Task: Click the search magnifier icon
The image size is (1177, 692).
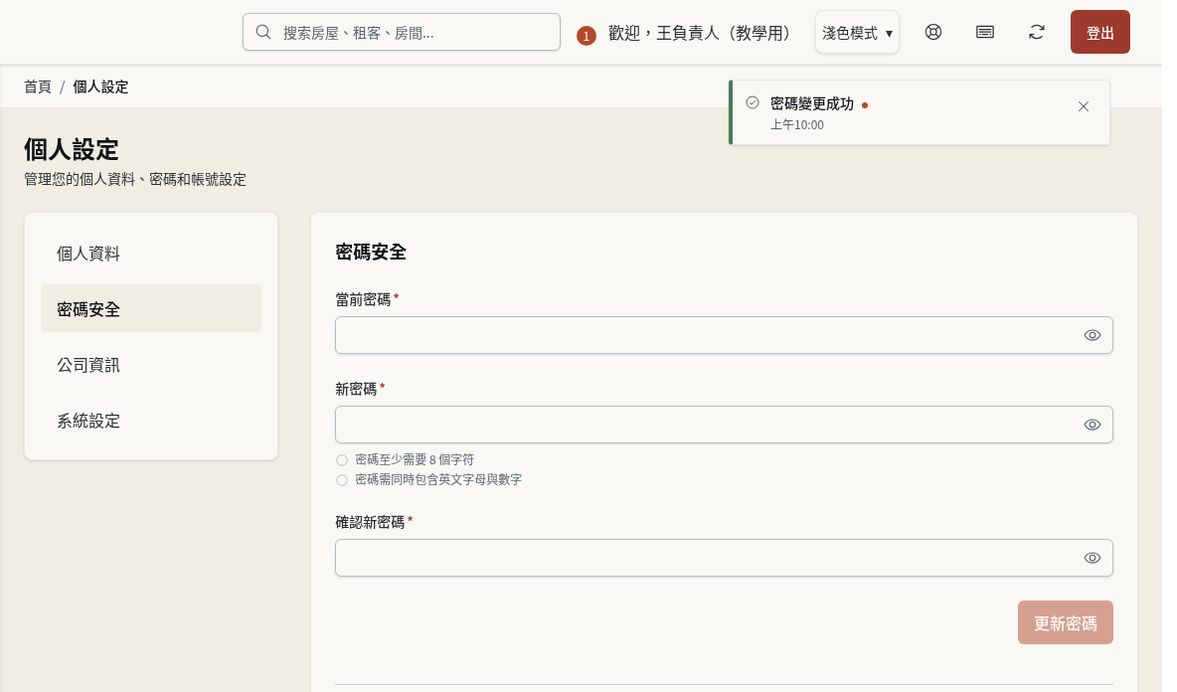Action: click(263, 32)
